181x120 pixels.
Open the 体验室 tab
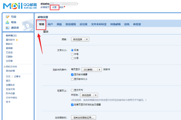137,24
